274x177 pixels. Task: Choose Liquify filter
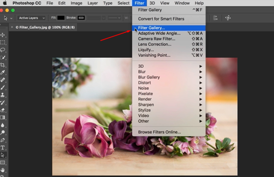(169, 50)
